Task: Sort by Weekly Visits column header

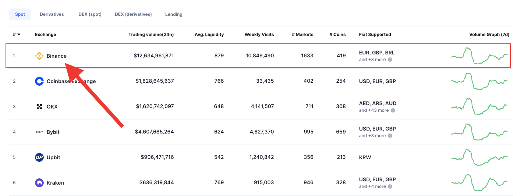Action: click(x=259, y=35)
